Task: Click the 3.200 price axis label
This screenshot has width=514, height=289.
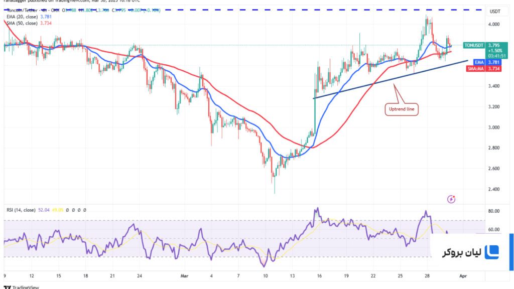Action: pos(494,107)
